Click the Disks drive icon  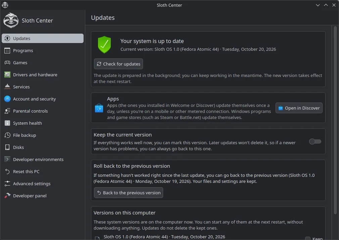tap(7, 147)
